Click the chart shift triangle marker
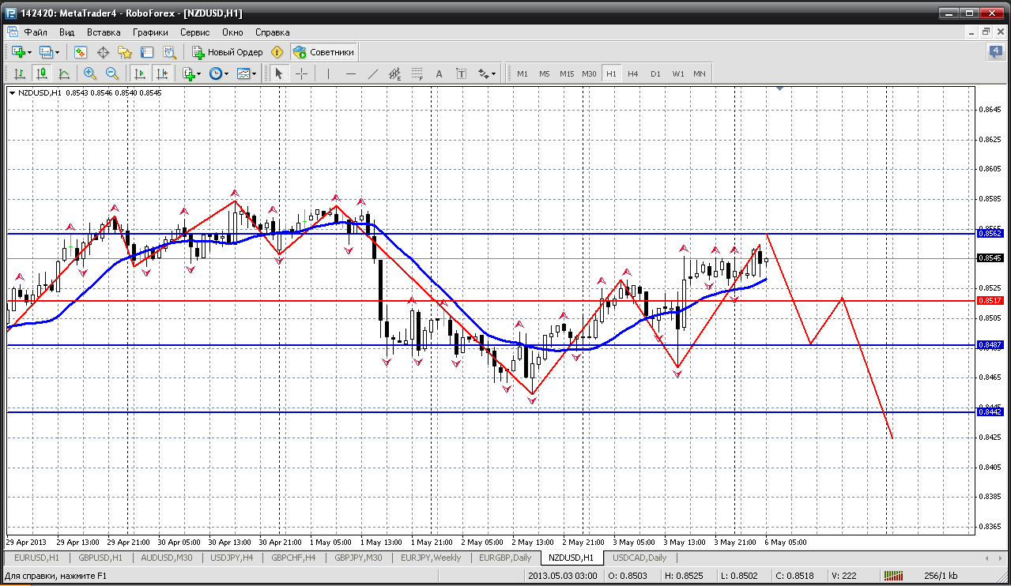Viewport: 1011px width, 586px height. tap(780, 90)
